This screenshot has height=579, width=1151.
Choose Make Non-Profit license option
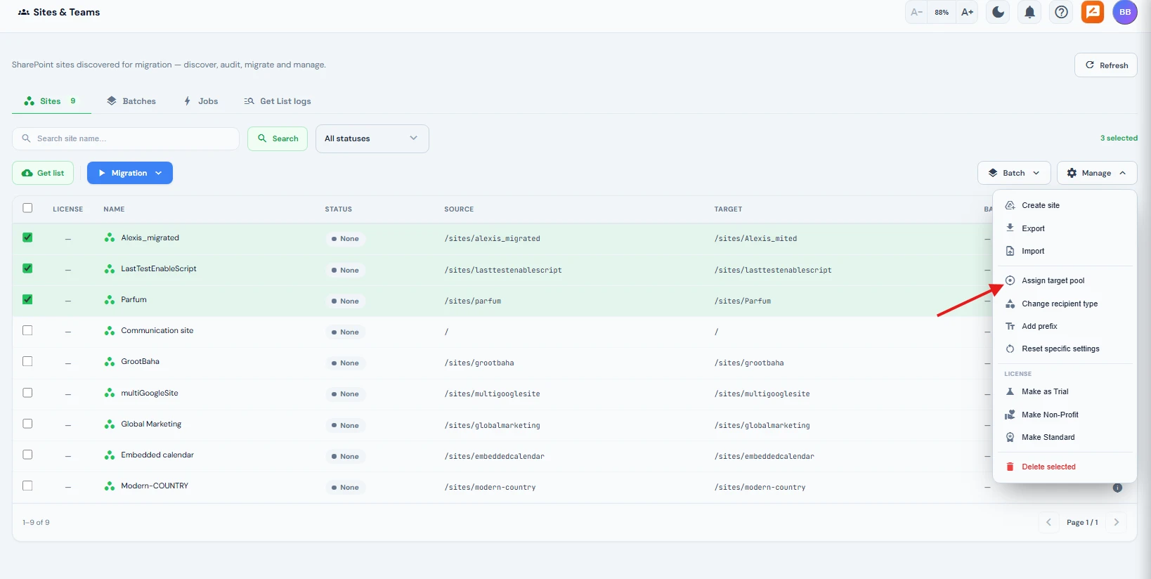click(x=1065, y=415)
